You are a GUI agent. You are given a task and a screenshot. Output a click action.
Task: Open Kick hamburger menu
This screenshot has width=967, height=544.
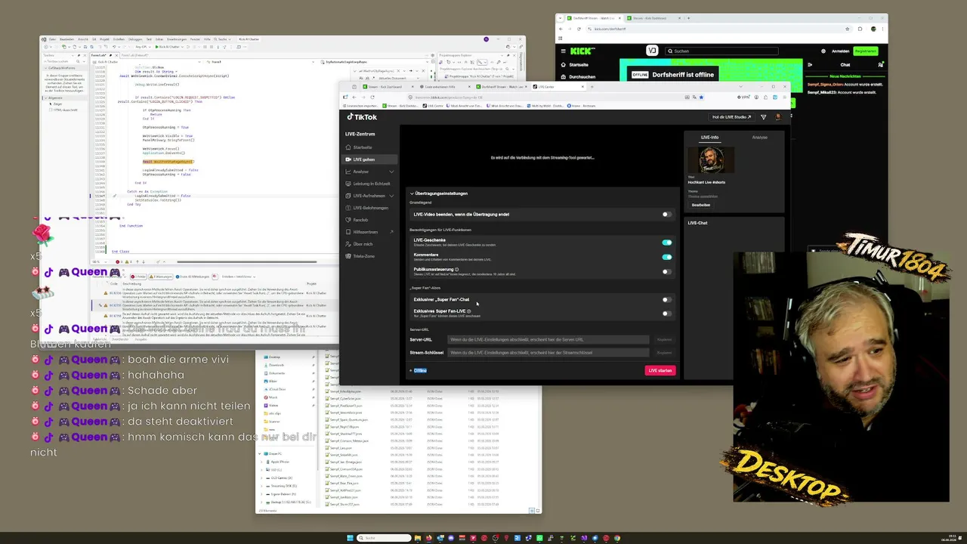(x=563, y=51)
